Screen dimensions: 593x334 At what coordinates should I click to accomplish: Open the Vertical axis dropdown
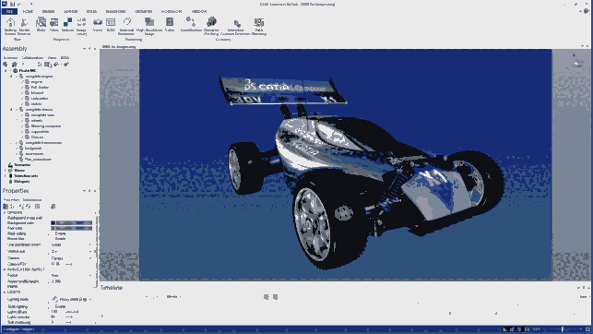pos(72,251)
